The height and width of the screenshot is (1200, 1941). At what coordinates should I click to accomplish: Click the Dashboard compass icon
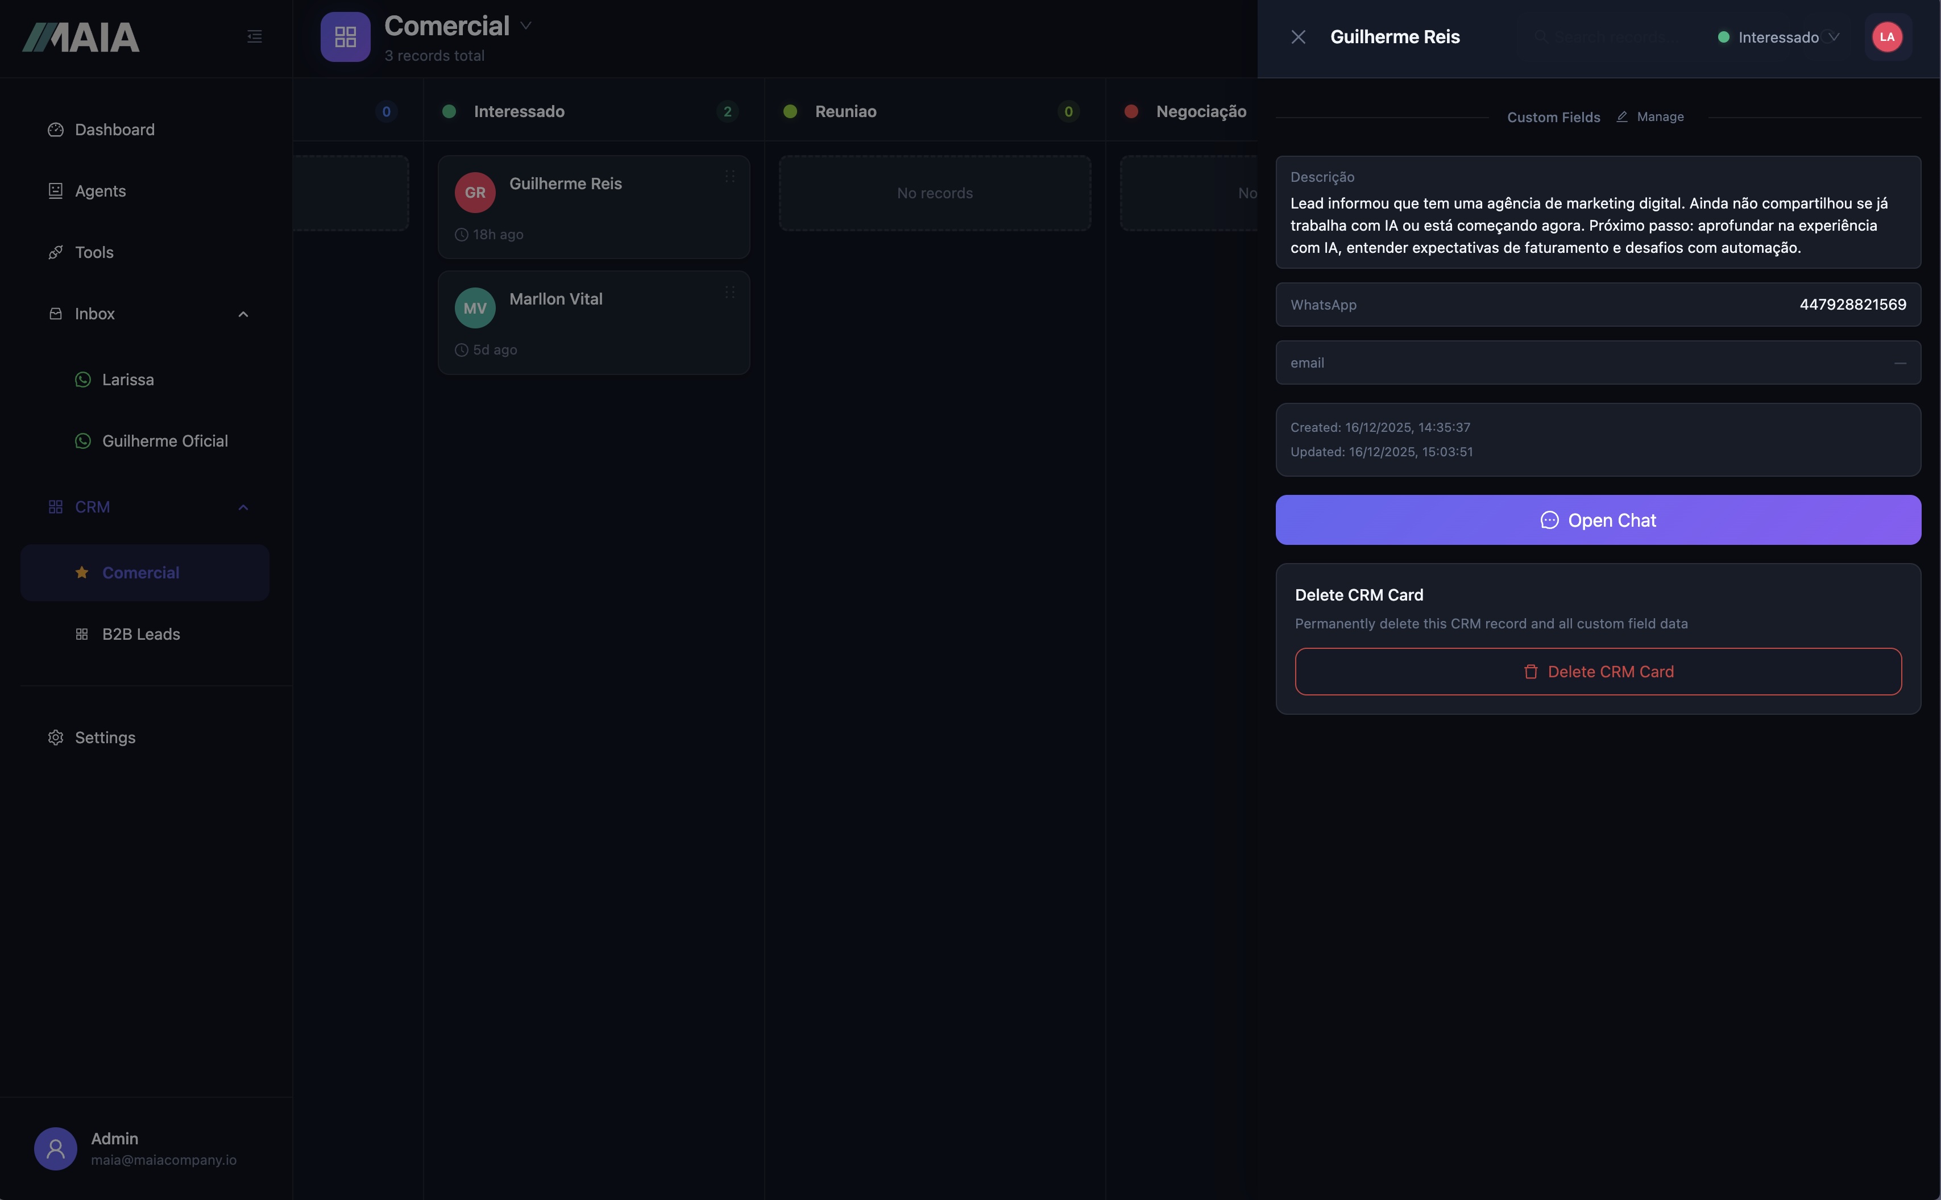[56, 130]
